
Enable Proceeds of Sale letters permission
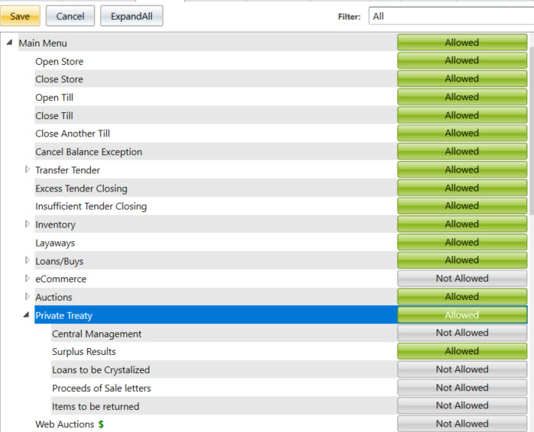click(462, 388)
